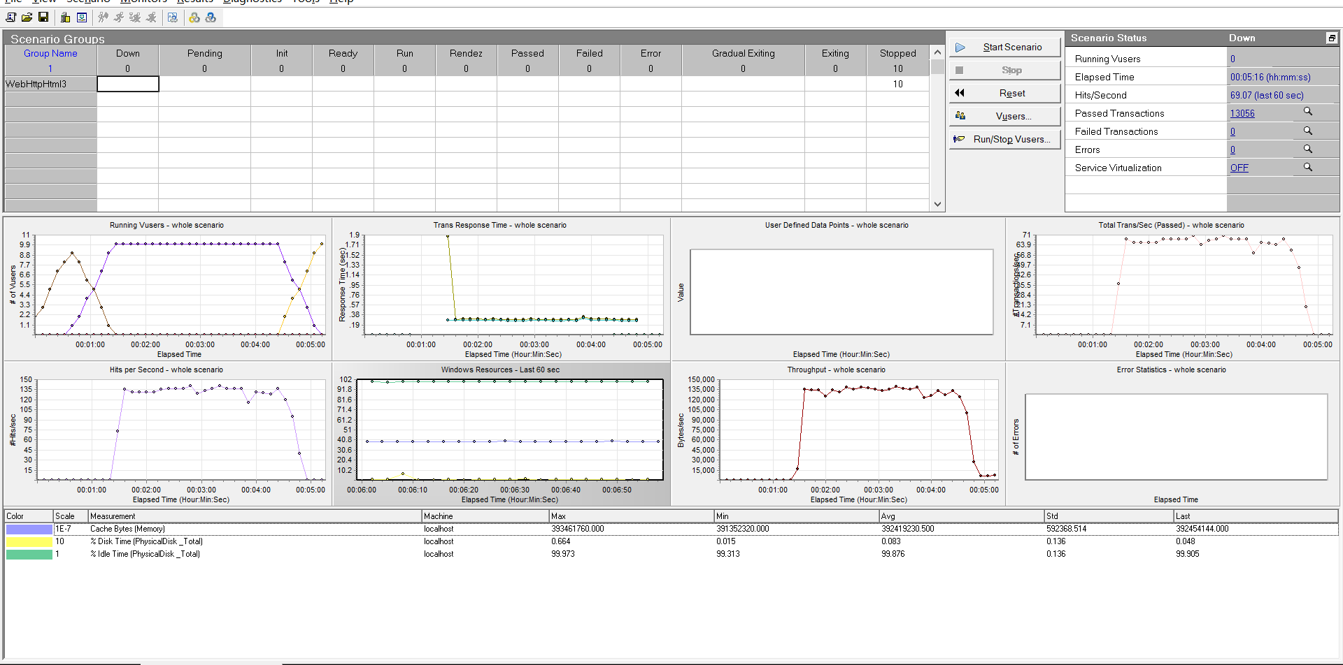Click the Gradual Exiting column header

point(743,53)
